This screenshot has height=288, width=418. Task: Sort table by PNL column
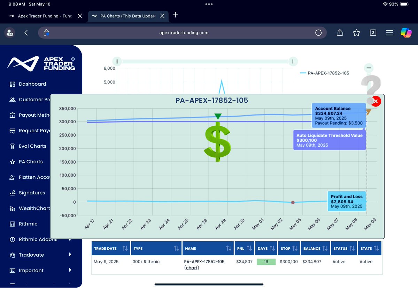(x=244, y=248)
